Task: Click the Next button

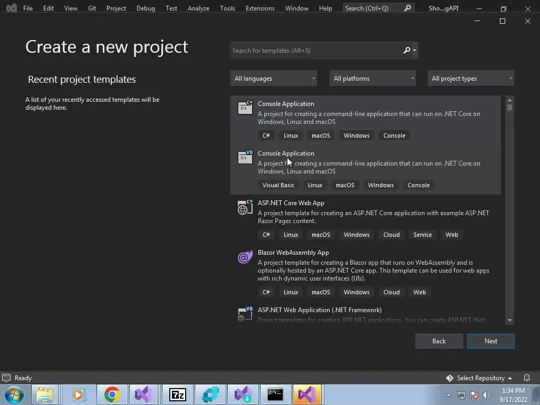Action: tap(491, 341)
